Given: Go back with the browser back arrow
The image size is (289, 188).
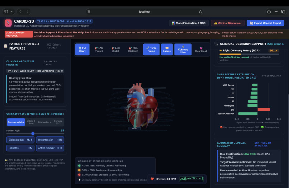Looking at the screenshot, I should click(x=20, y=11).
